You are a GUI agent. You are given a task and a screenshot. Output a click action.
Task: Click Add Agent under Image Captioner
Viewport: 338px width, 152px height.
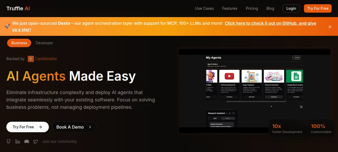(x=252, y=97)
